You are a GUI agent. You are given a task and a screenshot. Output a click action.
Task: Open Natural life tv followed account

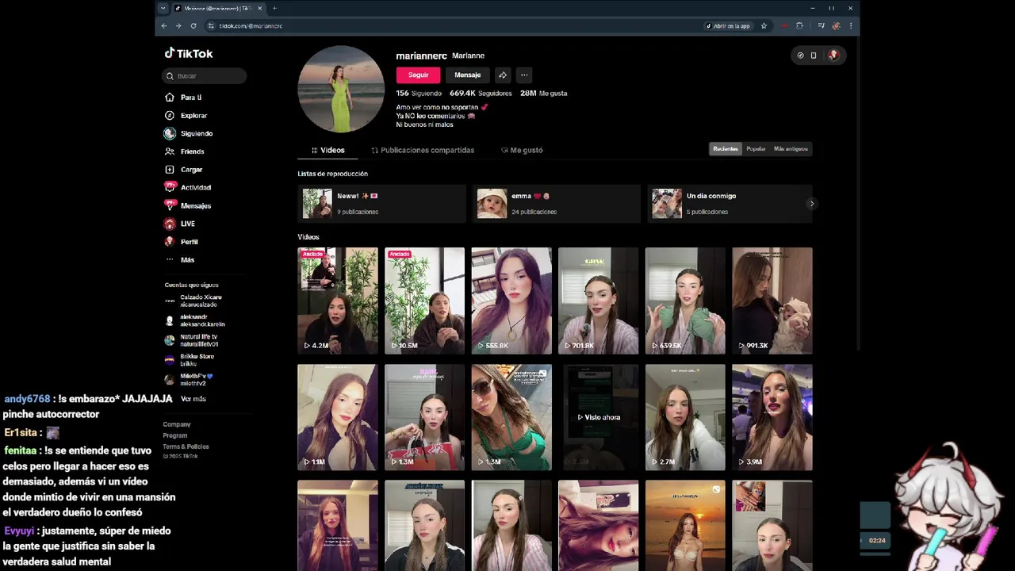pyautogui.click(x=191, y=340)
